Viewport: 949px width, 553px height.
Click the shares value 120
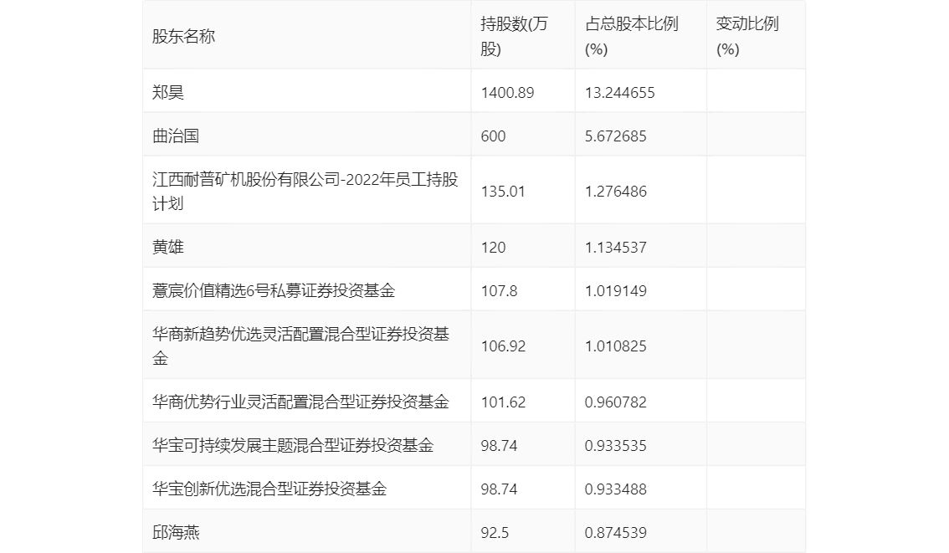pos(493,248)
